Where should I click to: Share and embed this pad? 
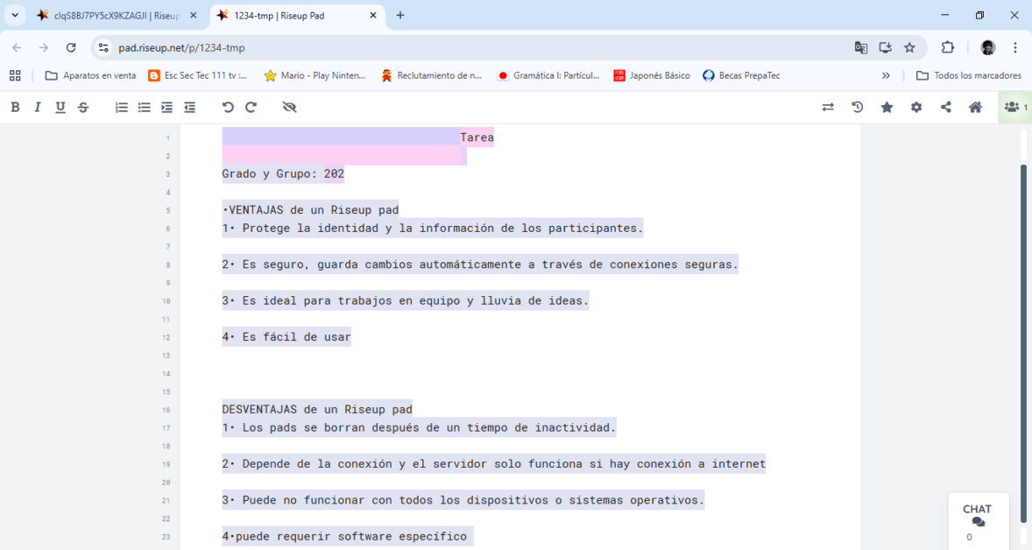tap(946, 107)
